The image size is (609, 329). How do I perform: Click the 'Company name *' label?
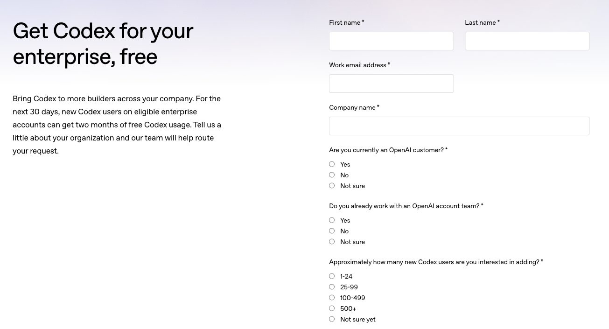tap(354, 107)
